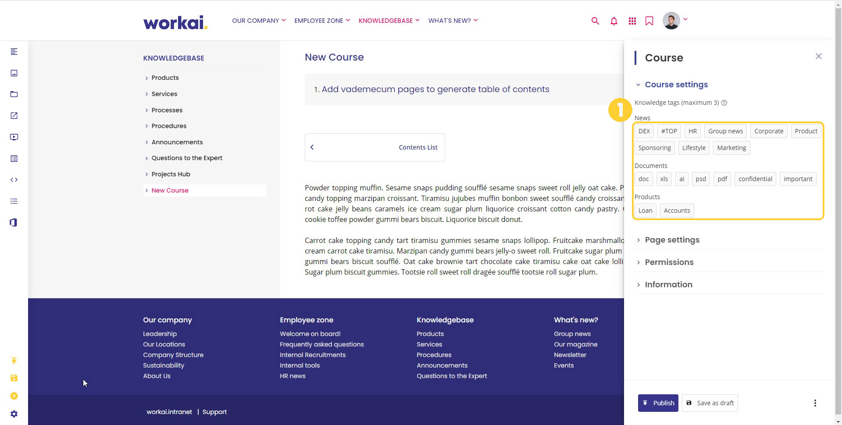The image size is (842, 425).
Task: Click the bulleted list icon in left sidebar
Action: coord(14,201)
